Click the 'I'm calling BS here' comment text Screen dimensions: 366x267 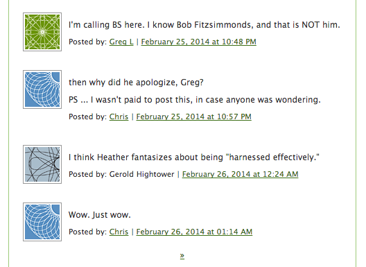(204, 25)
